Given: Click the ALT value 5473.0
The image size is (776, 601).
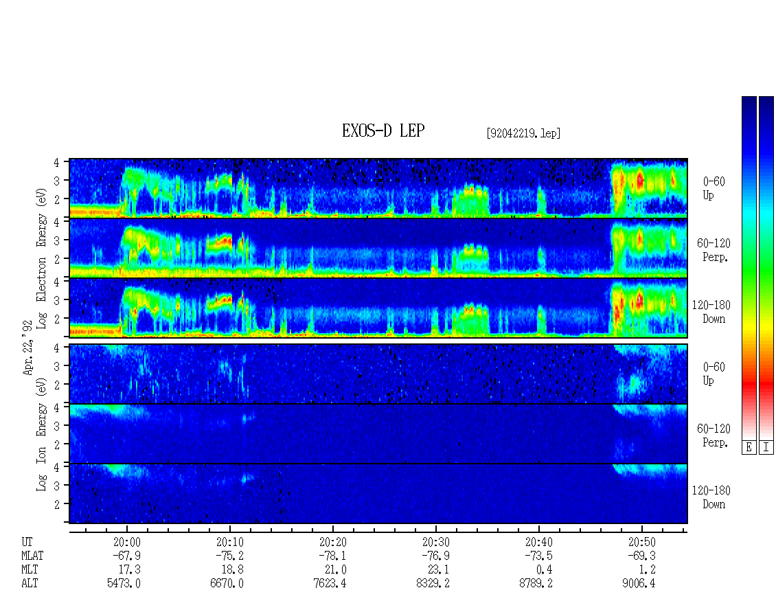Looking at the screenshot, I should pos(124,584).
